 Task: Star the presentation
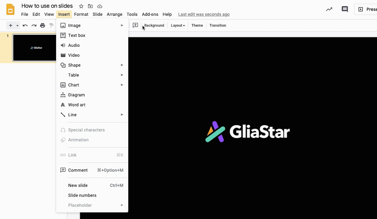(x=81, y=6)
